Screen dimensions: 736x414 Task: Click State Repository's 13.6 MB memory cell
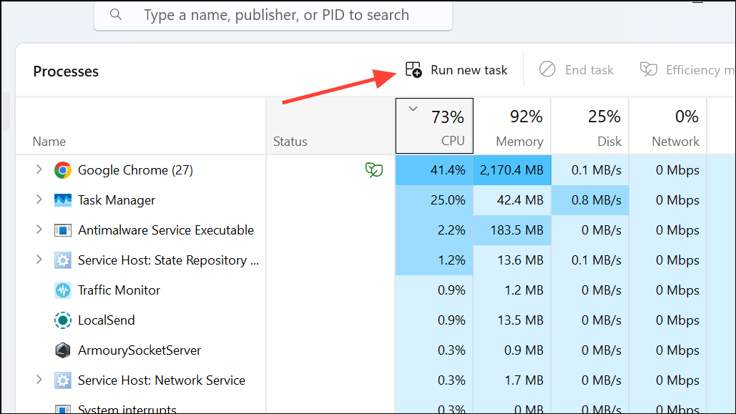(x=512, y=260)
